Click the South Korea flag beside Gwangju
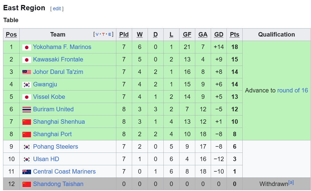 click(x=27, y=85)
